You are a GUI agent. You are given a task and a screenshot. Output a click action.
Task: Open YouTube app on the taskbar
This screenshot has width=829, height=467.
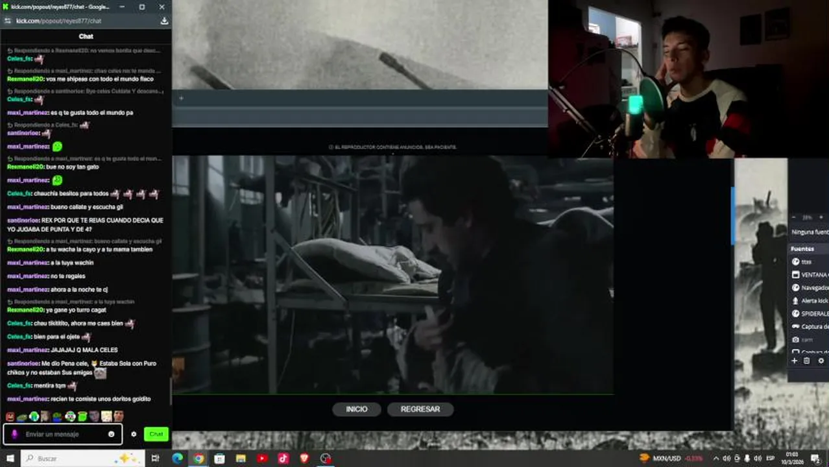[x=262, y=459]
